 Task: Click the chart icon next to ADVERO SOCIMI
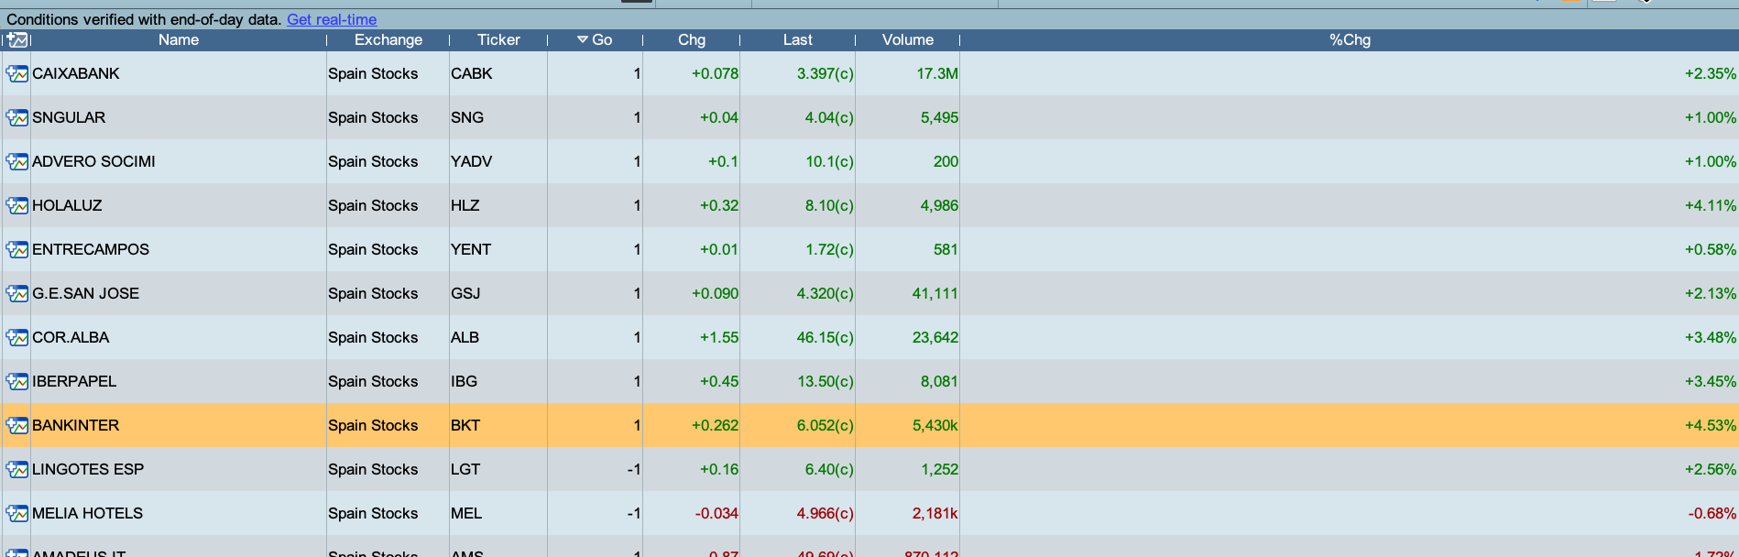pos(16,161)
